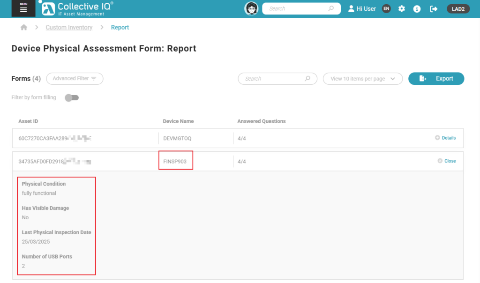Click inside the top navigation search field
This screenshot has width=480, height=283.
pos(300,8)
